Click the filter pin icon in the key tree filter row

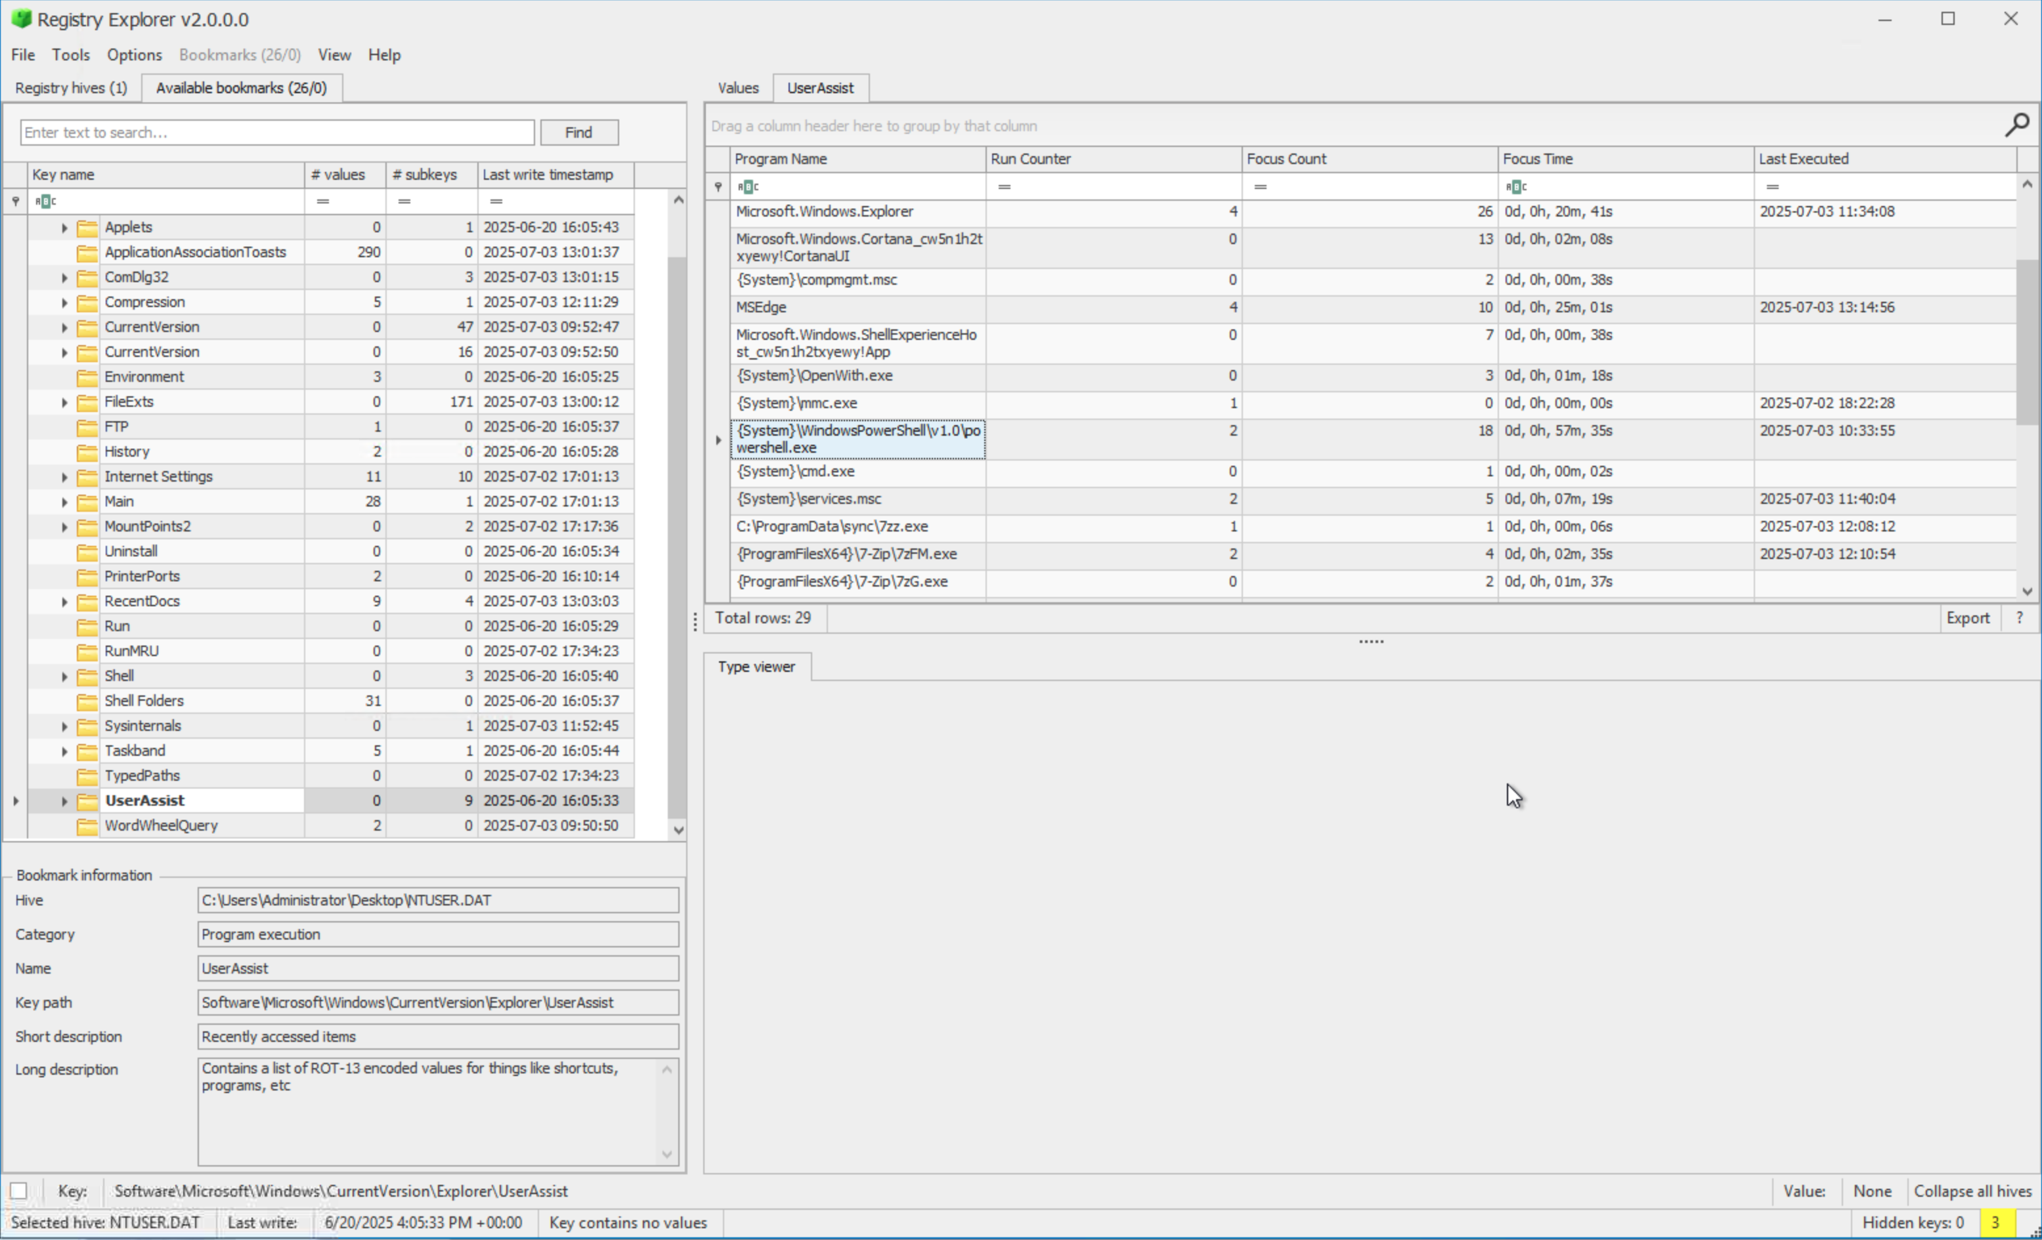(15, 201)
